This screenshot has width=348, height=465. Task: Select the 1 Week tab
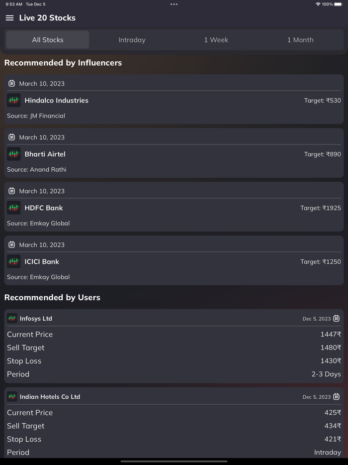(216, 40)
